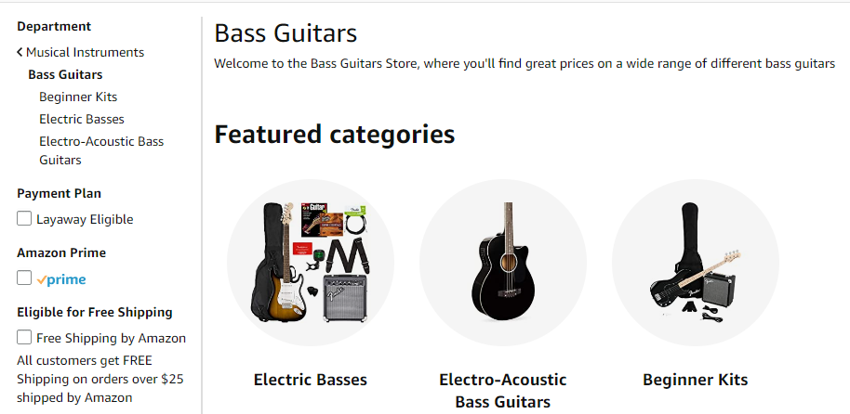This screenshot has width=850, height=414.
Task: Click the Prime logo in the filter
Action: pos(61,279)
